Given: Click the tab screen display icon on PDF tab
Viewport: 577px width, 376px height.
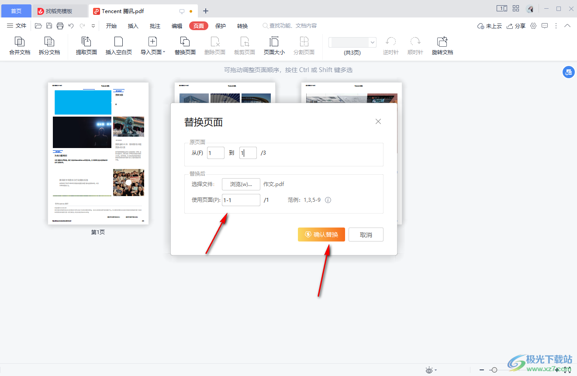Looking at the screenshot, I should pos(182,11).
